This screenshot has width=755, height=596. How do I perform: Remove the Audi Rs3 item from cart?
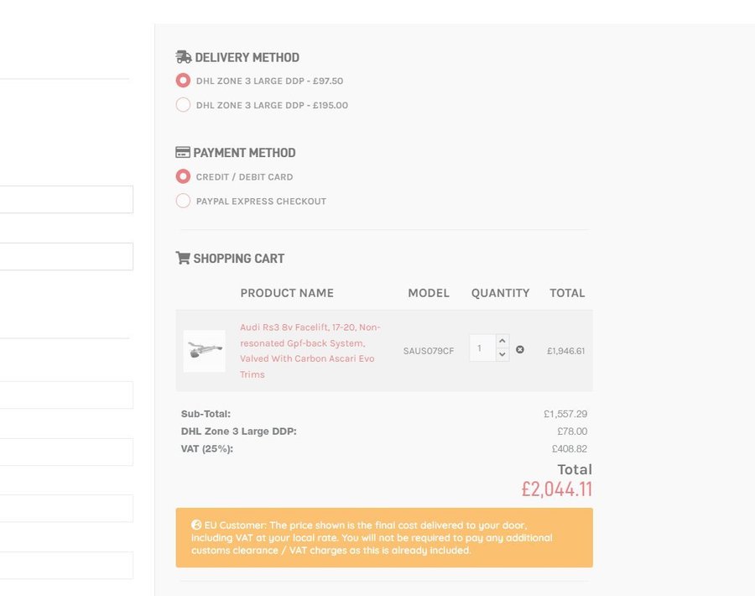pos(520,349)
